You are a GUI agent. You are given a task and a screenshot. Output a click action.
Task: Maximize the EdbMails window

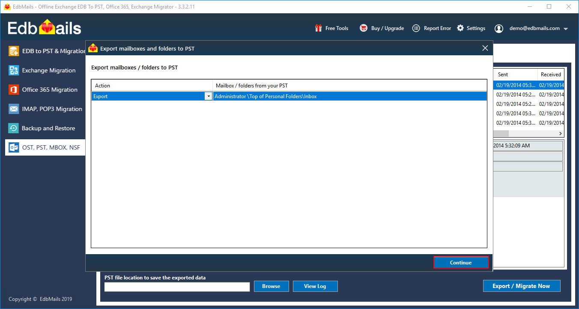pos(549,6)
